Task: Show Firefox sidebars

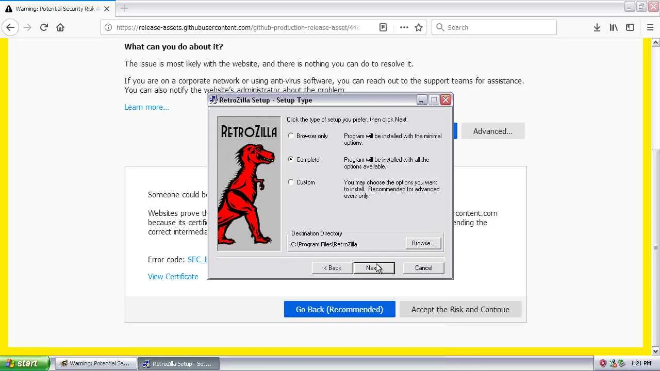Action: tap(630, 27)
